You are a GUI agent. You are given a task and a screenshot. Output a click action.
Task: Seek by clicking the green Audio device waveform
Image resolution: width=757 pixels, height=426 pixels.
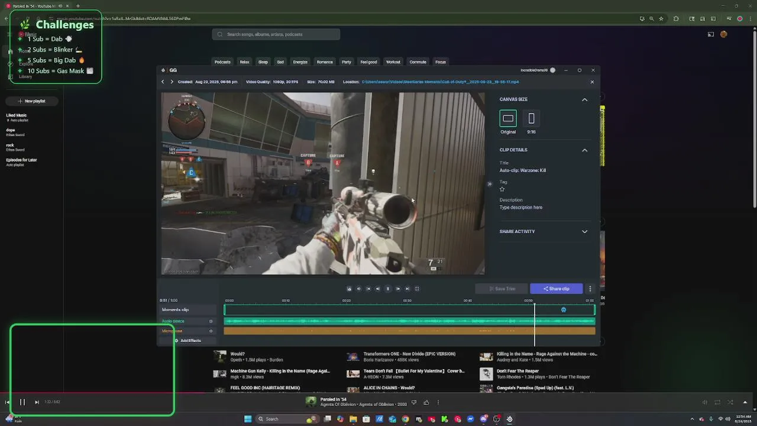coord(409,321)
